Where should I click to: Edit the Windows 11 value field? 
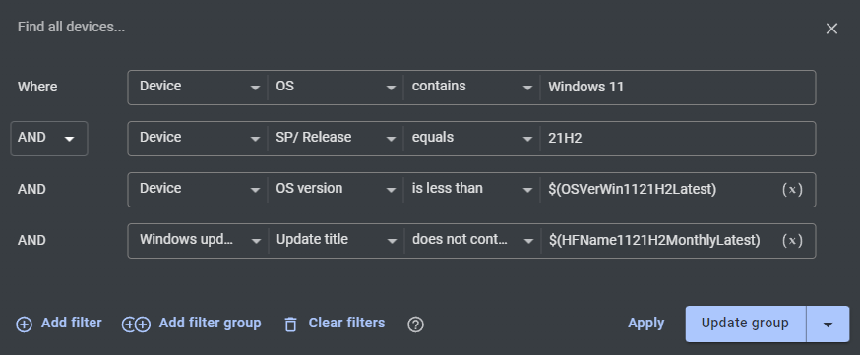[x=678, y=88]
